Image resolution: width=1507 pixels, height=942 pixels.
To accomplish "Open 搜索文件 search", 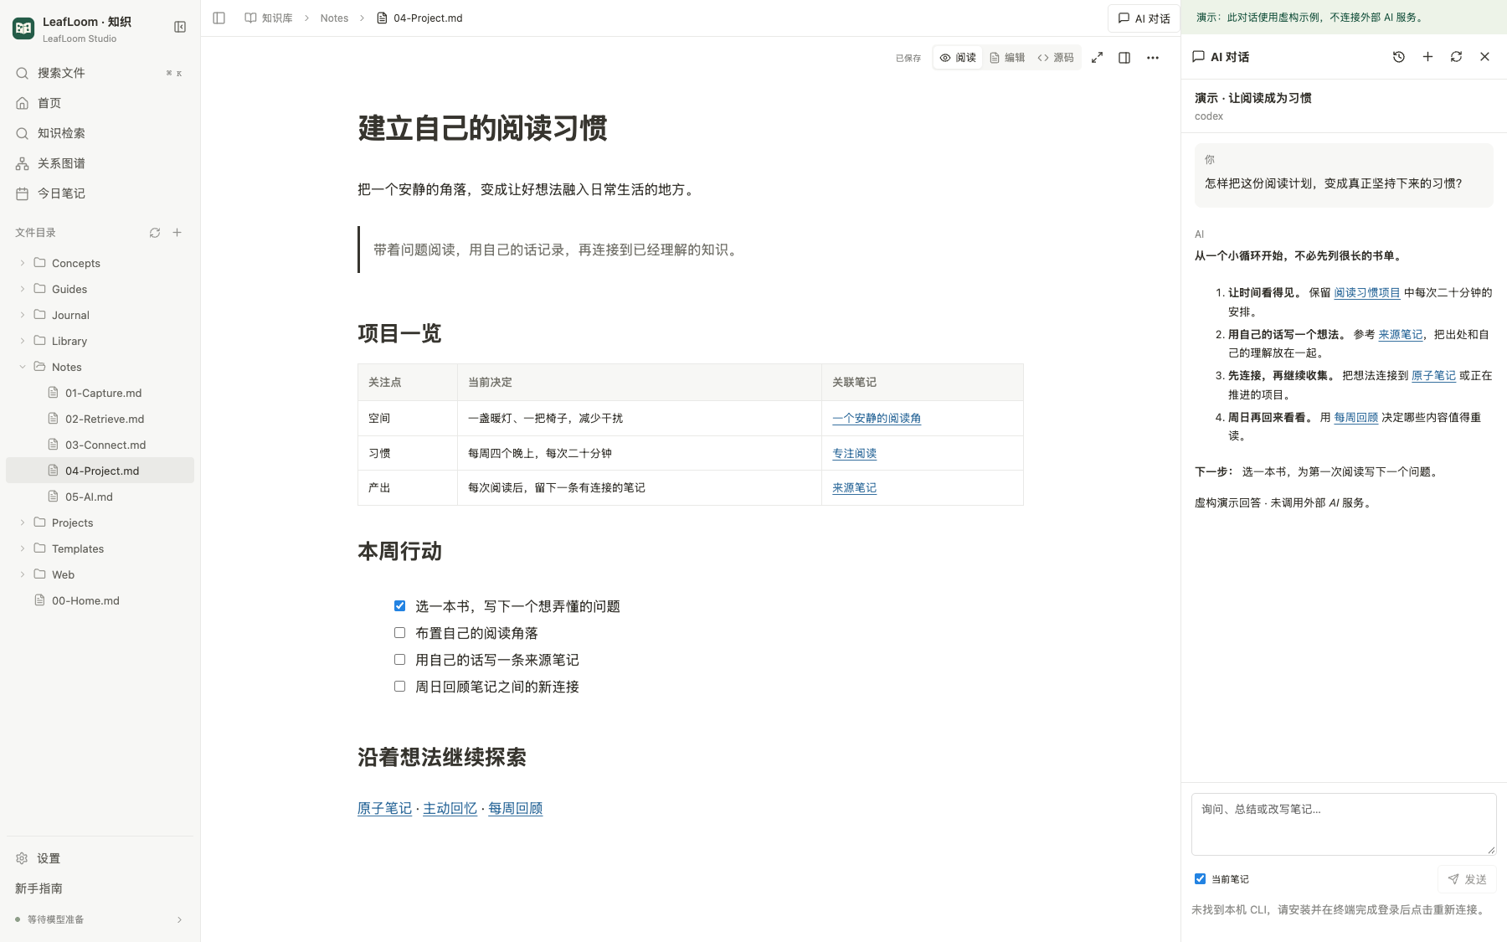I will pyautogui.click(x=100, y=73).
